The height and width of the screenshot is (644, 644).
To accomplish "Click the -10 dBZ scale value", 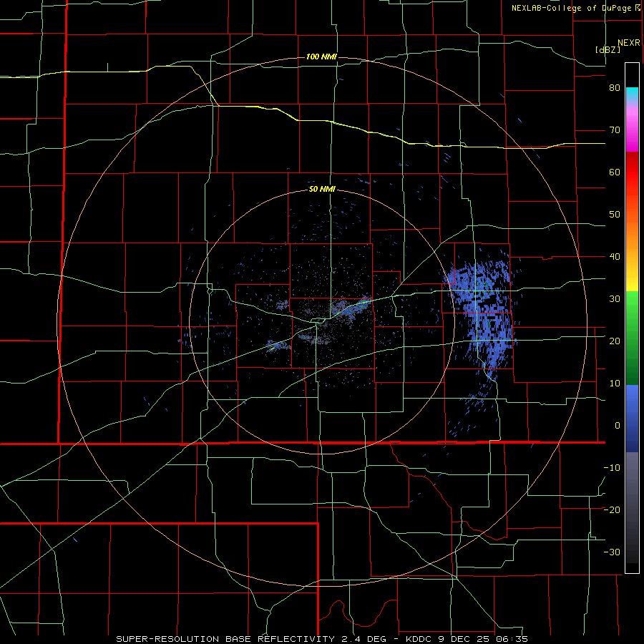I will click(612, 467).
